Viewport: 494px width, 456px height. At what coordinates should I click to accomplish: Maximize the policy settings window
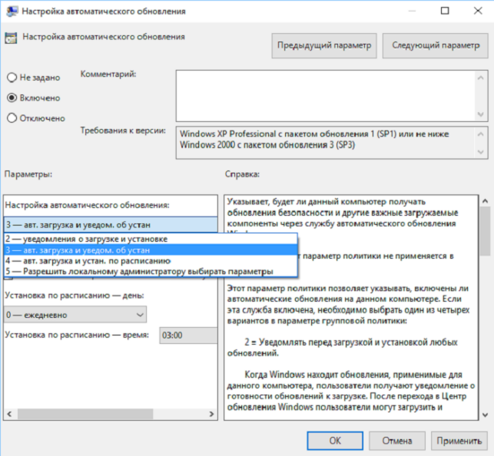pos(445,11)
